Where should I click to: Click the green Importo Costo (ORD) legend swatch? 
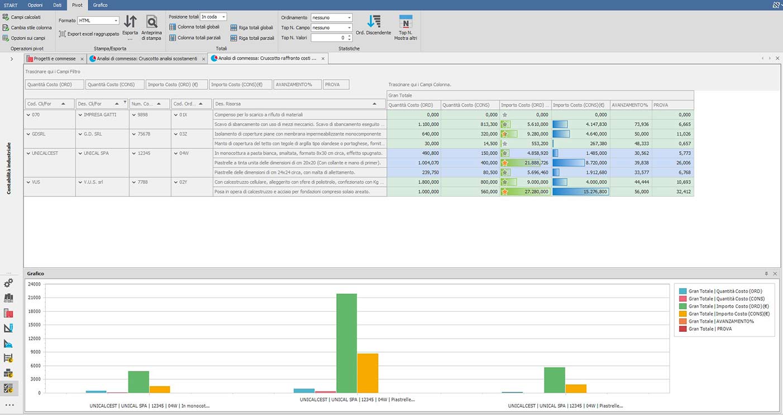click(x=683, y=306)
